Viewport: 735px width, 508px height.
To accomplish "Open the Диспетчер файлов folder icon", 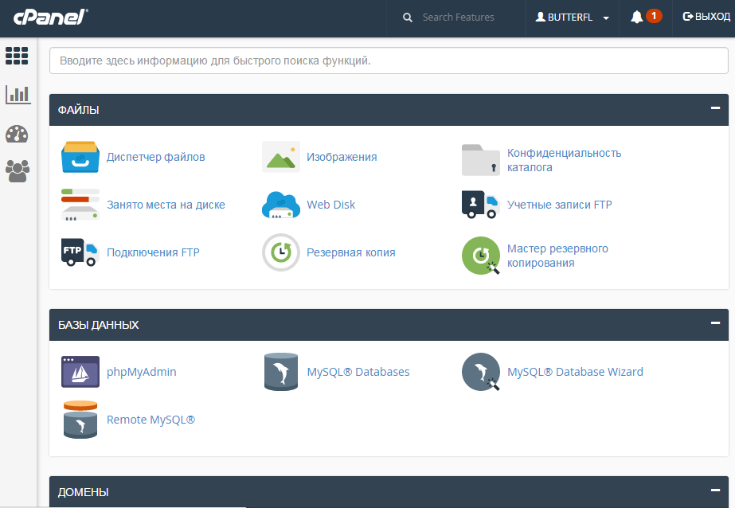I will coord(80,157).
